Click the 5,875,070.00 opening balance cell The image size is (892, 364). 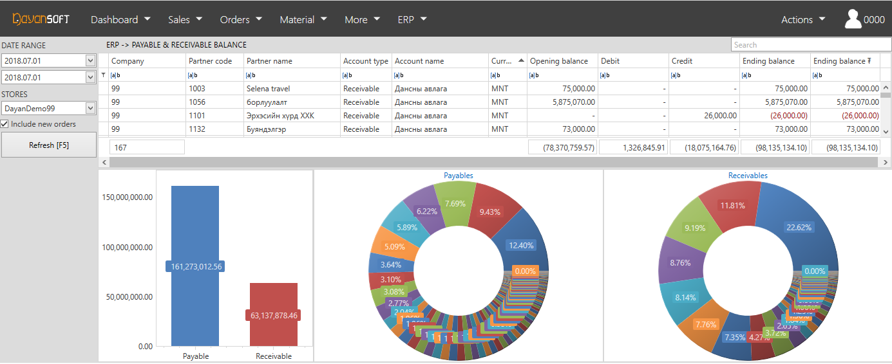[562, 102]
